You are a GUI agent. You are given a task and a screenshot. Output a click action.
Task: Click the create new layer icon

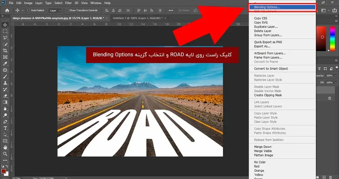tap(324, 177)
